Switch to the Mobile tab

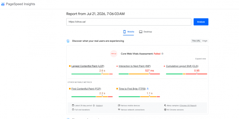[129, 32]
